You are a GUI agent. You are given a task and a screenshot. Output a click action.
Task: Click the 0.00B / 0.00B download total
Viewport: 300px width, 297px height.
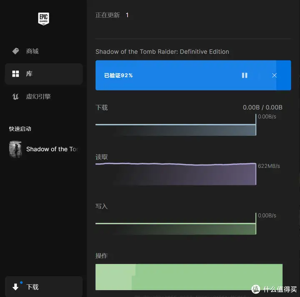pos(262,107)
